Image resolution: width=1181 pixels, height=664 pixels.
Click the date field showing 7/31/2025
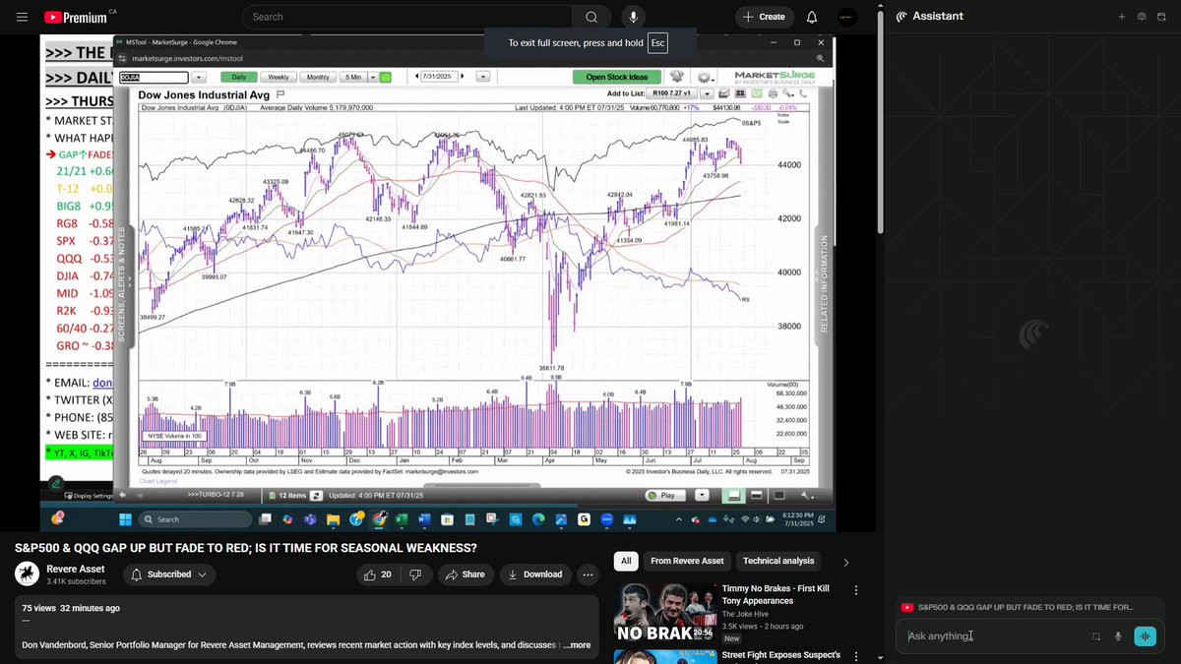[439, 77]
